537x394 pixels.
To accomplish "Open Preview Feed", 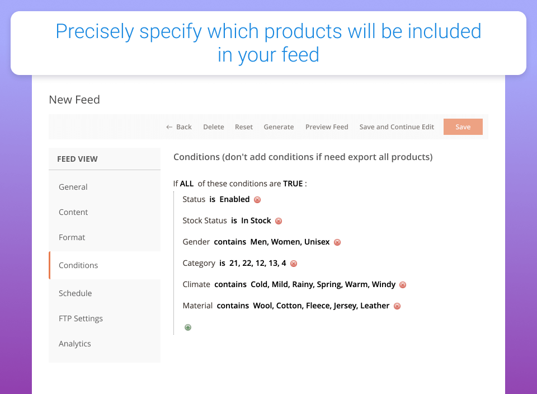I will (x=327, y=127).
